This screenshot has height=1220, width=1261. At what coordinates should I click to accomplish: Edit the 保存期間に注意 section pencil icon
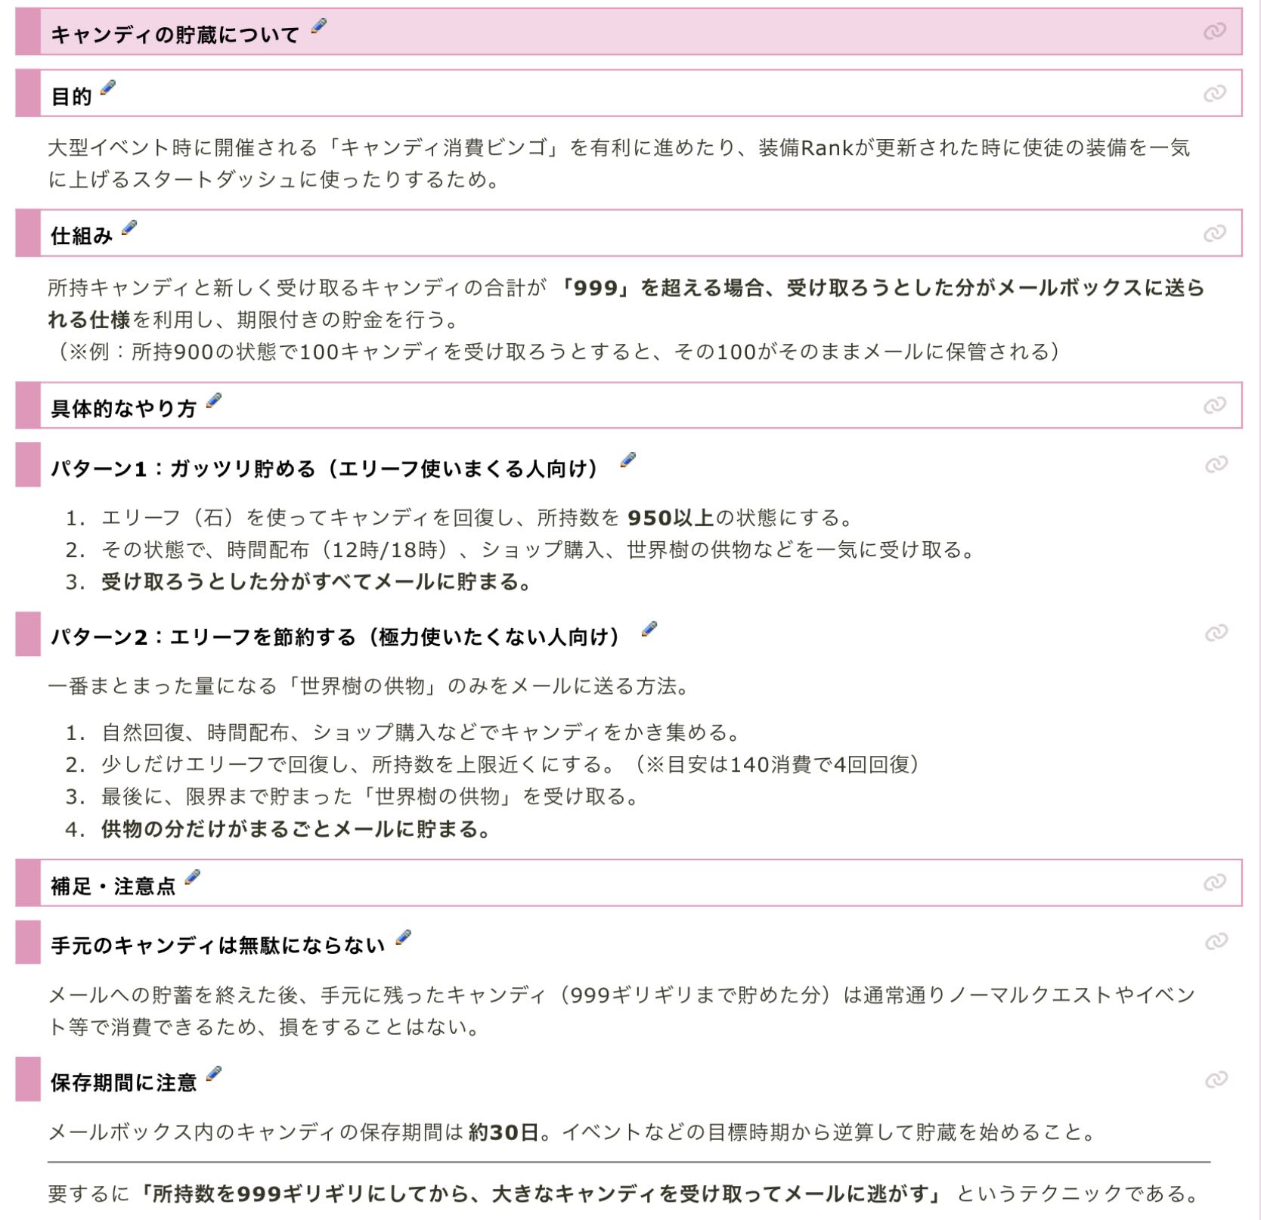(214, 1074)
